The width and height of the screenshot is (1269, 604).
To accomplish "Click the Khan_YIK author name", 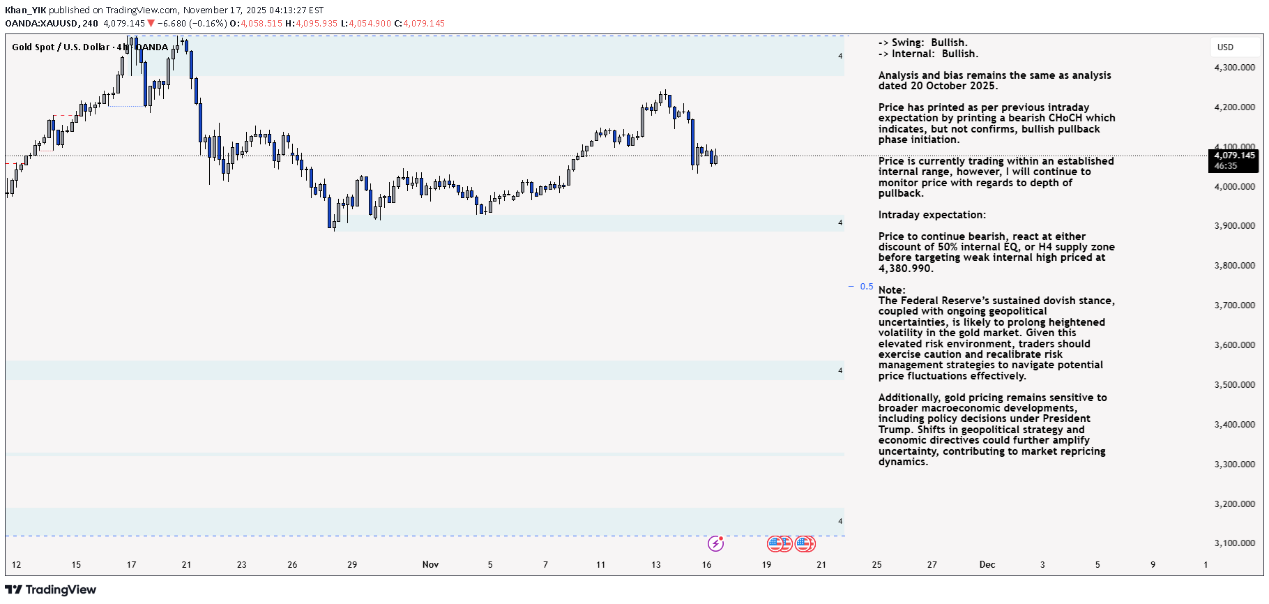I will [25, 10].
